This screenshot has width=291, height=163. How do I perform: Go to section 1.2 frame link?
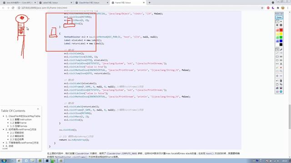pyautogui.click(x=18, y=123)
